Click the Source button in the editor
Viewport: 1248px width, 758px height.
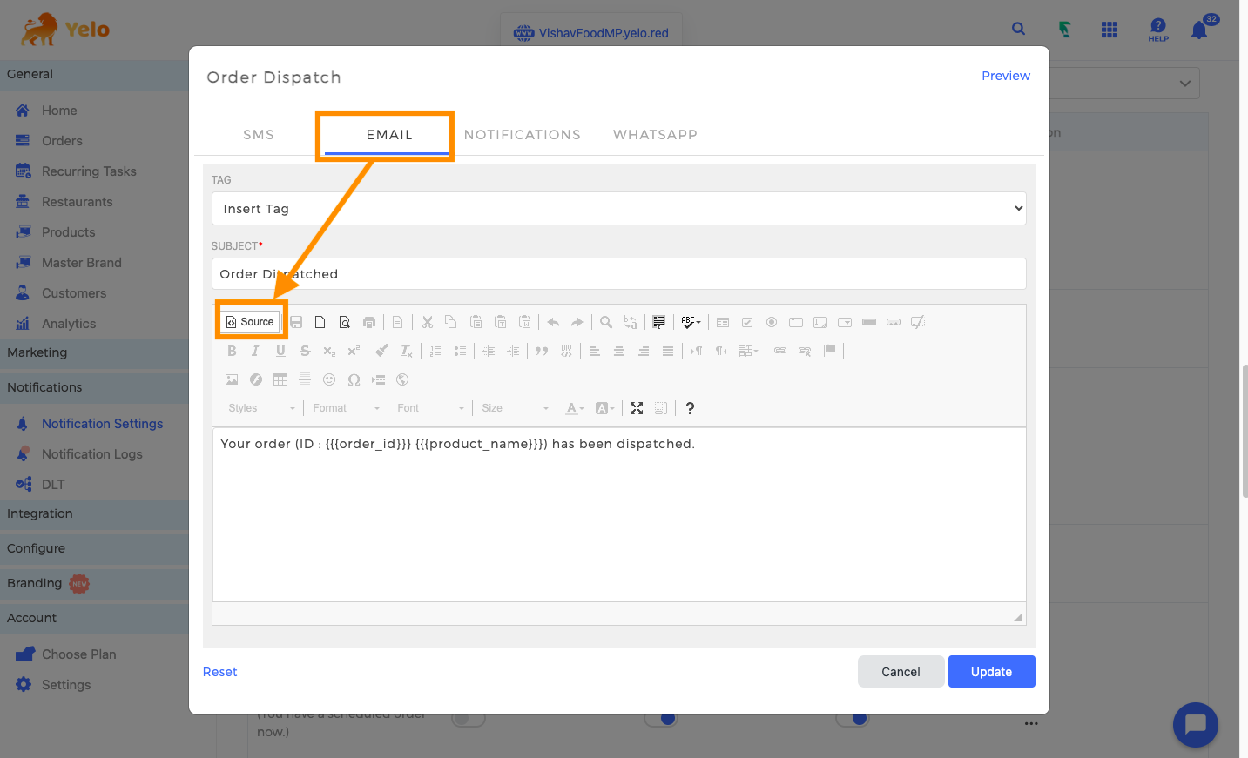tap(250, 322)
